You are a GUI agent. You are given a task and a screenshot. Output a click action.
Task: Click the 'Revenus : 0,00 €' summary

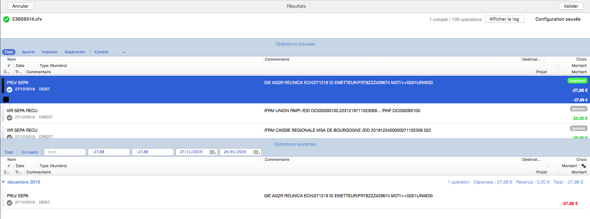pos(533,182)
